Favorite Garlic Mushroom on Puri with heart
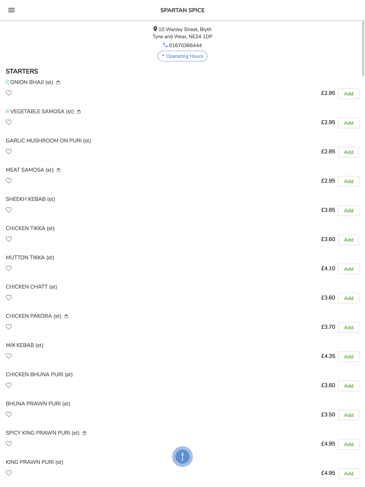365x487 pixels. pos(9,152)
